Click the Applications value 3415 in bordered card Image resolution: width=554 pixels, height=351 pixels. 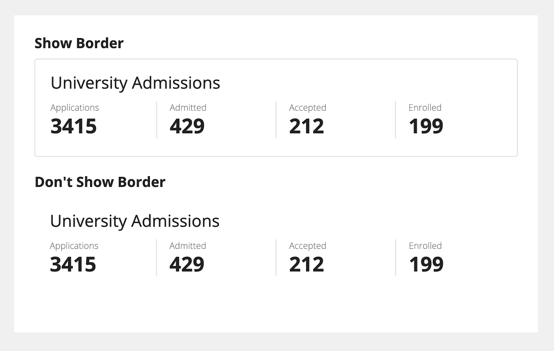pos(73,126)
